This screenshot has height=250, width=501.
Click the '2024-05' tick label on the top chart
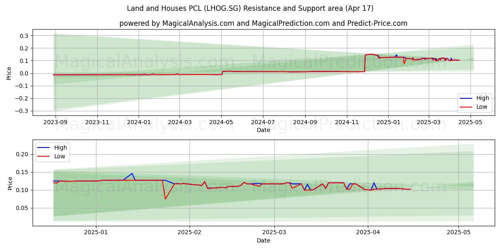pyautogui.click(x=221, y=122)
